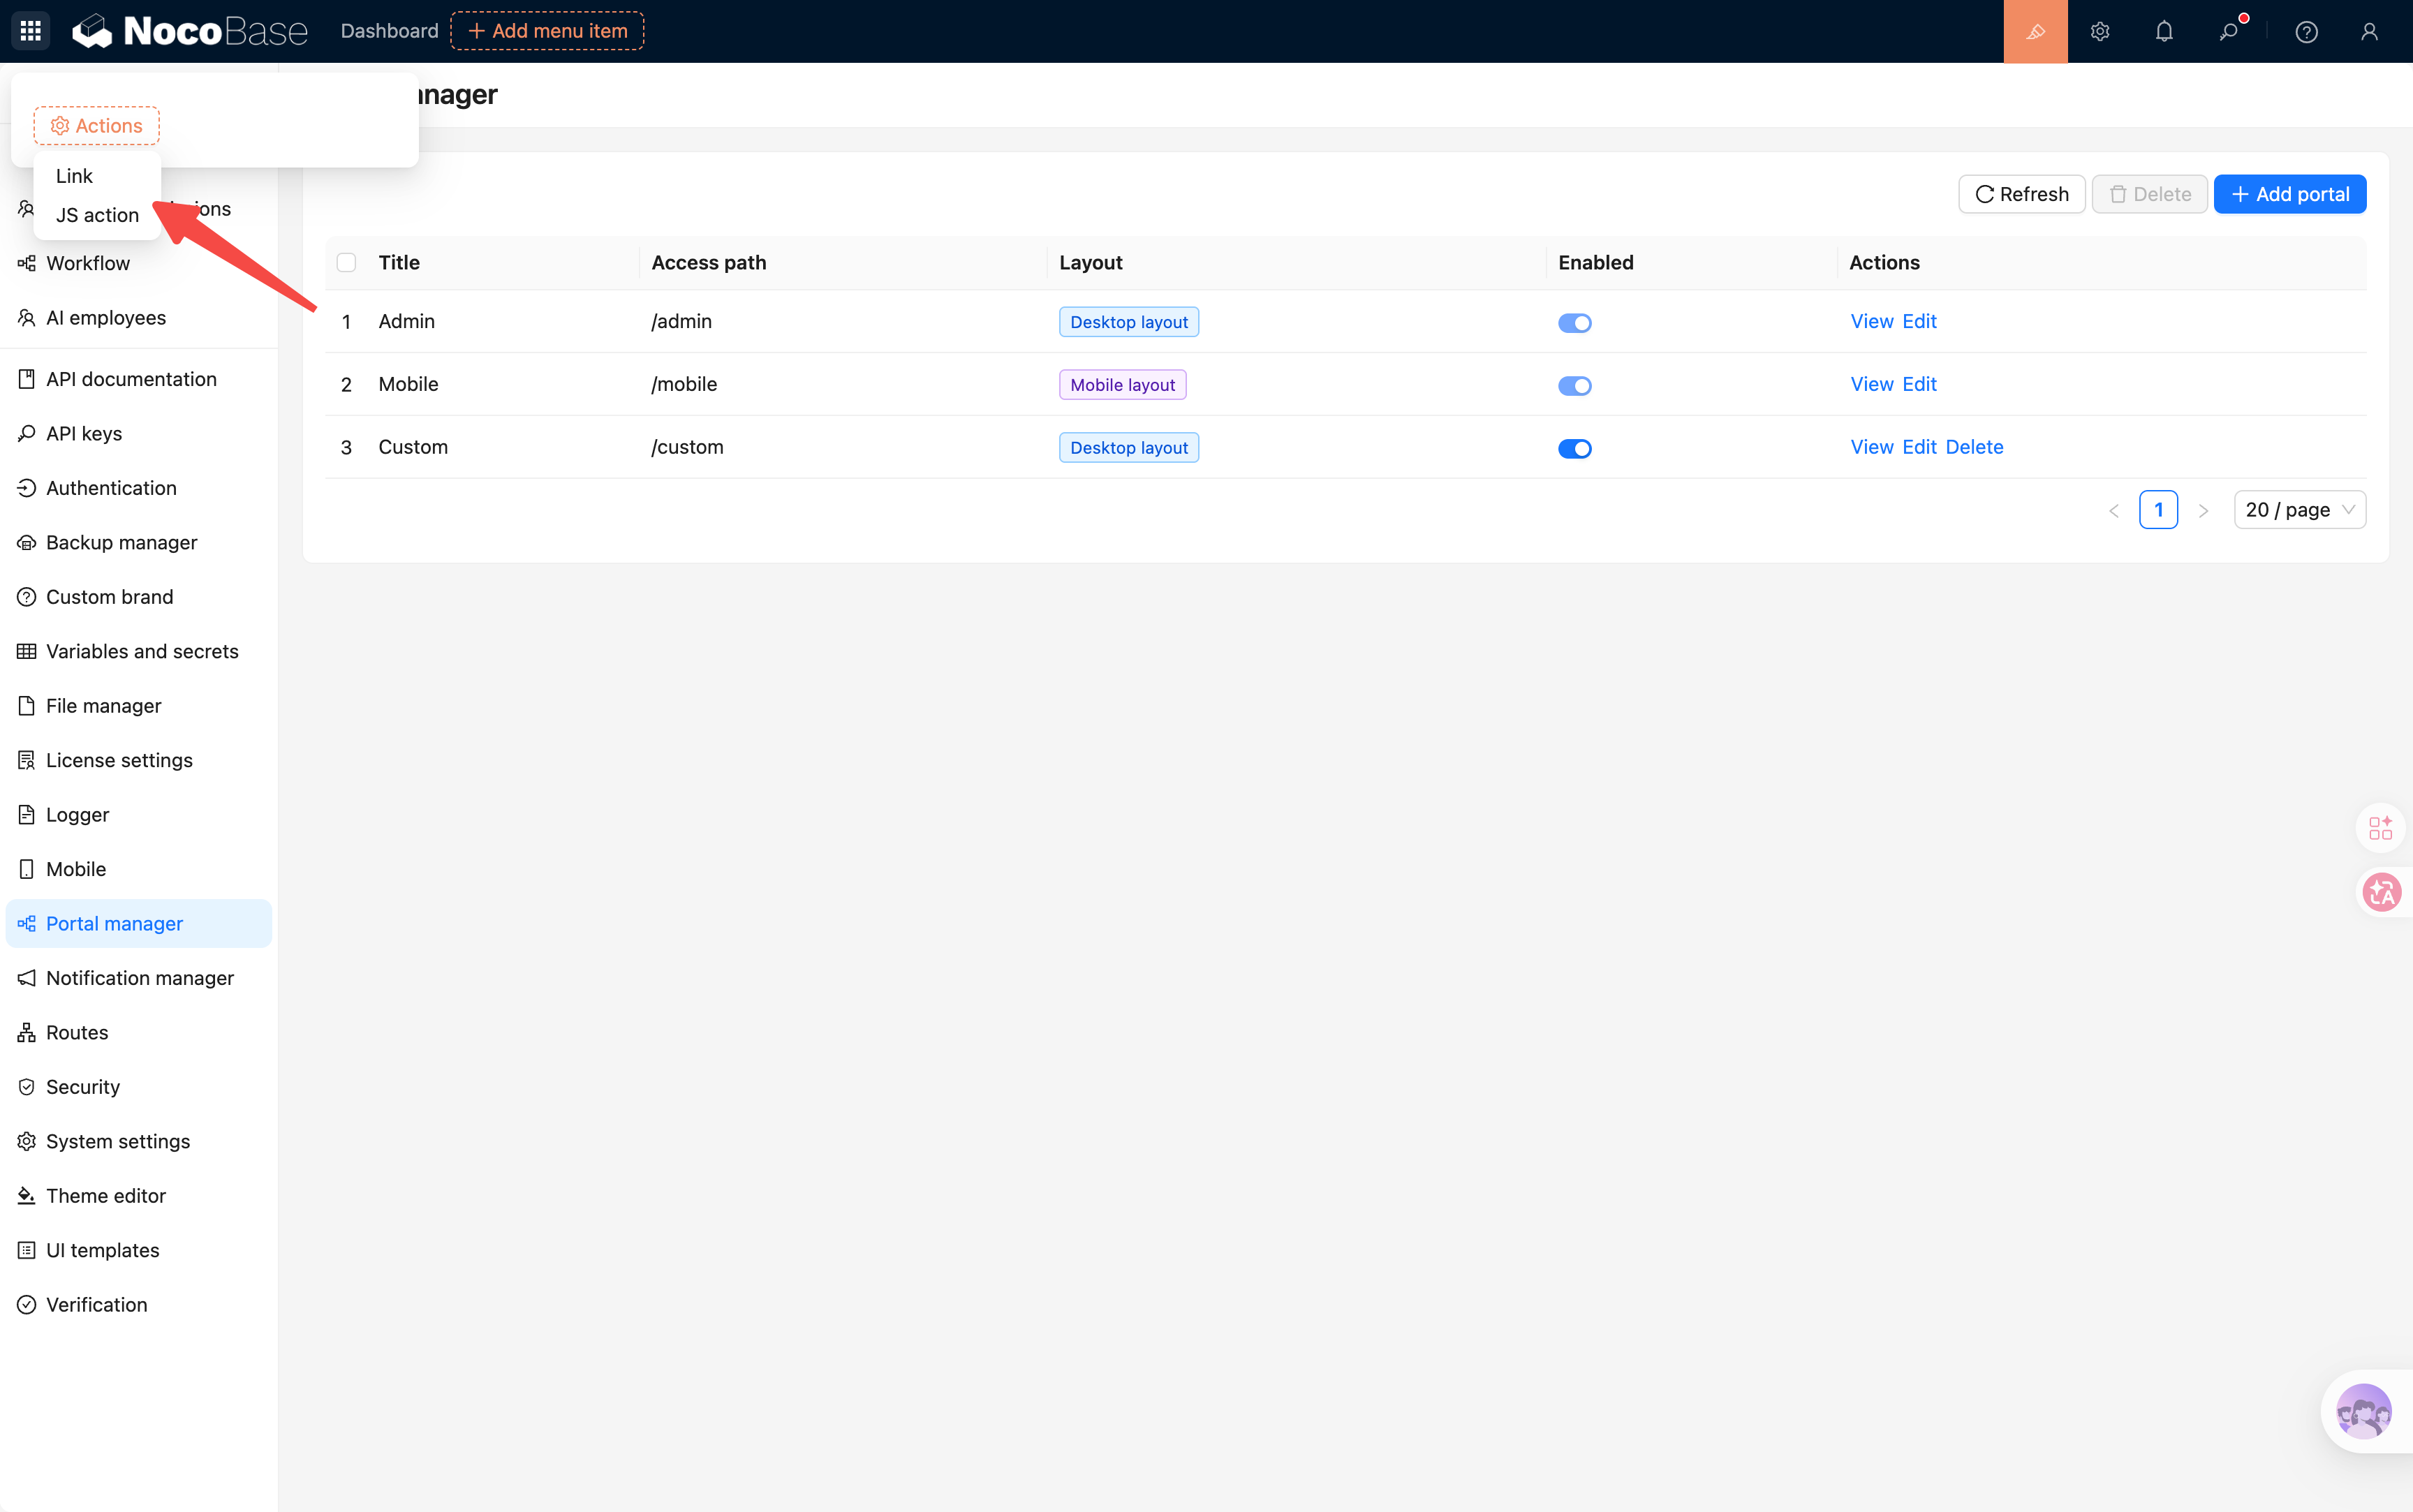This screenshot has height=1512, width=2413.
Task: Open the app grid launcher icon
Action: point(30,31)
